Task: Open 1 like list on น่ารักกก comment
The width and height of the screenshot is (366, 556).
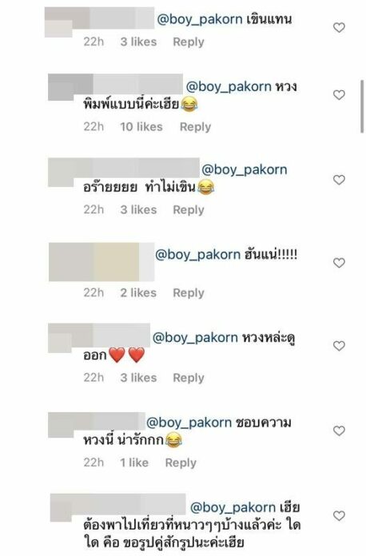Action: click(134, 463)
